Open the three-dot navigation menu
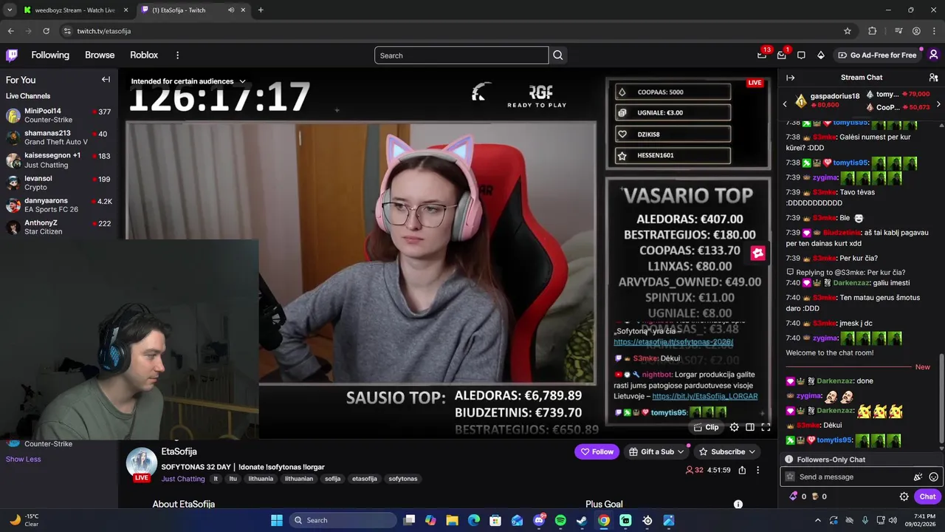The height and width of the screenshot is (532, 945). [177, 55]
